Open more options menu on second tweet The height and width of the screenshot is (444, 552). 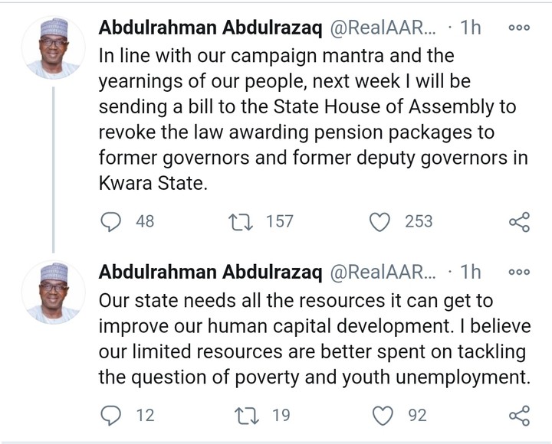point(519,272)
